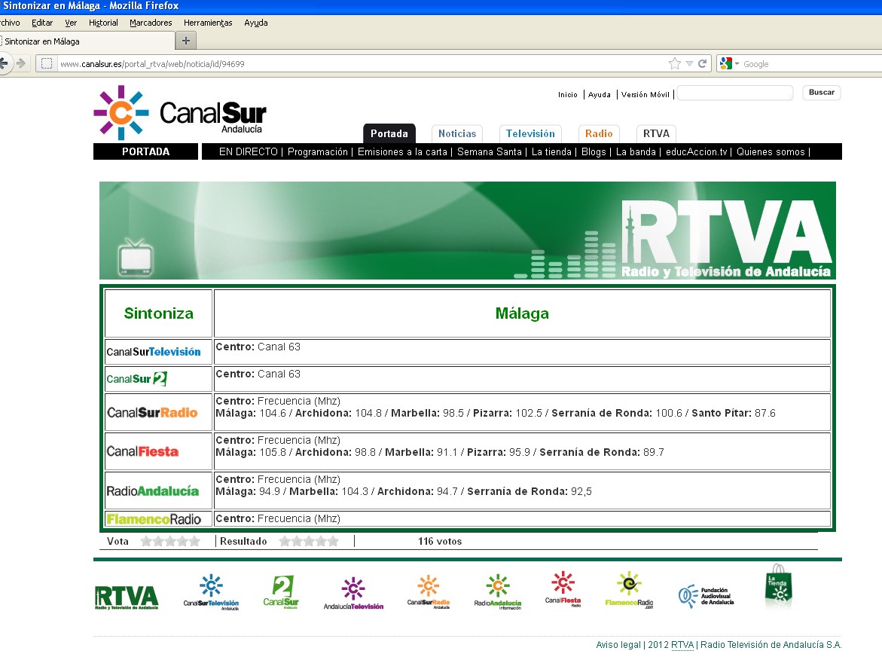Screen dimensions: 882x657
Task: Open a new browser tab
Action: [186, 41]
